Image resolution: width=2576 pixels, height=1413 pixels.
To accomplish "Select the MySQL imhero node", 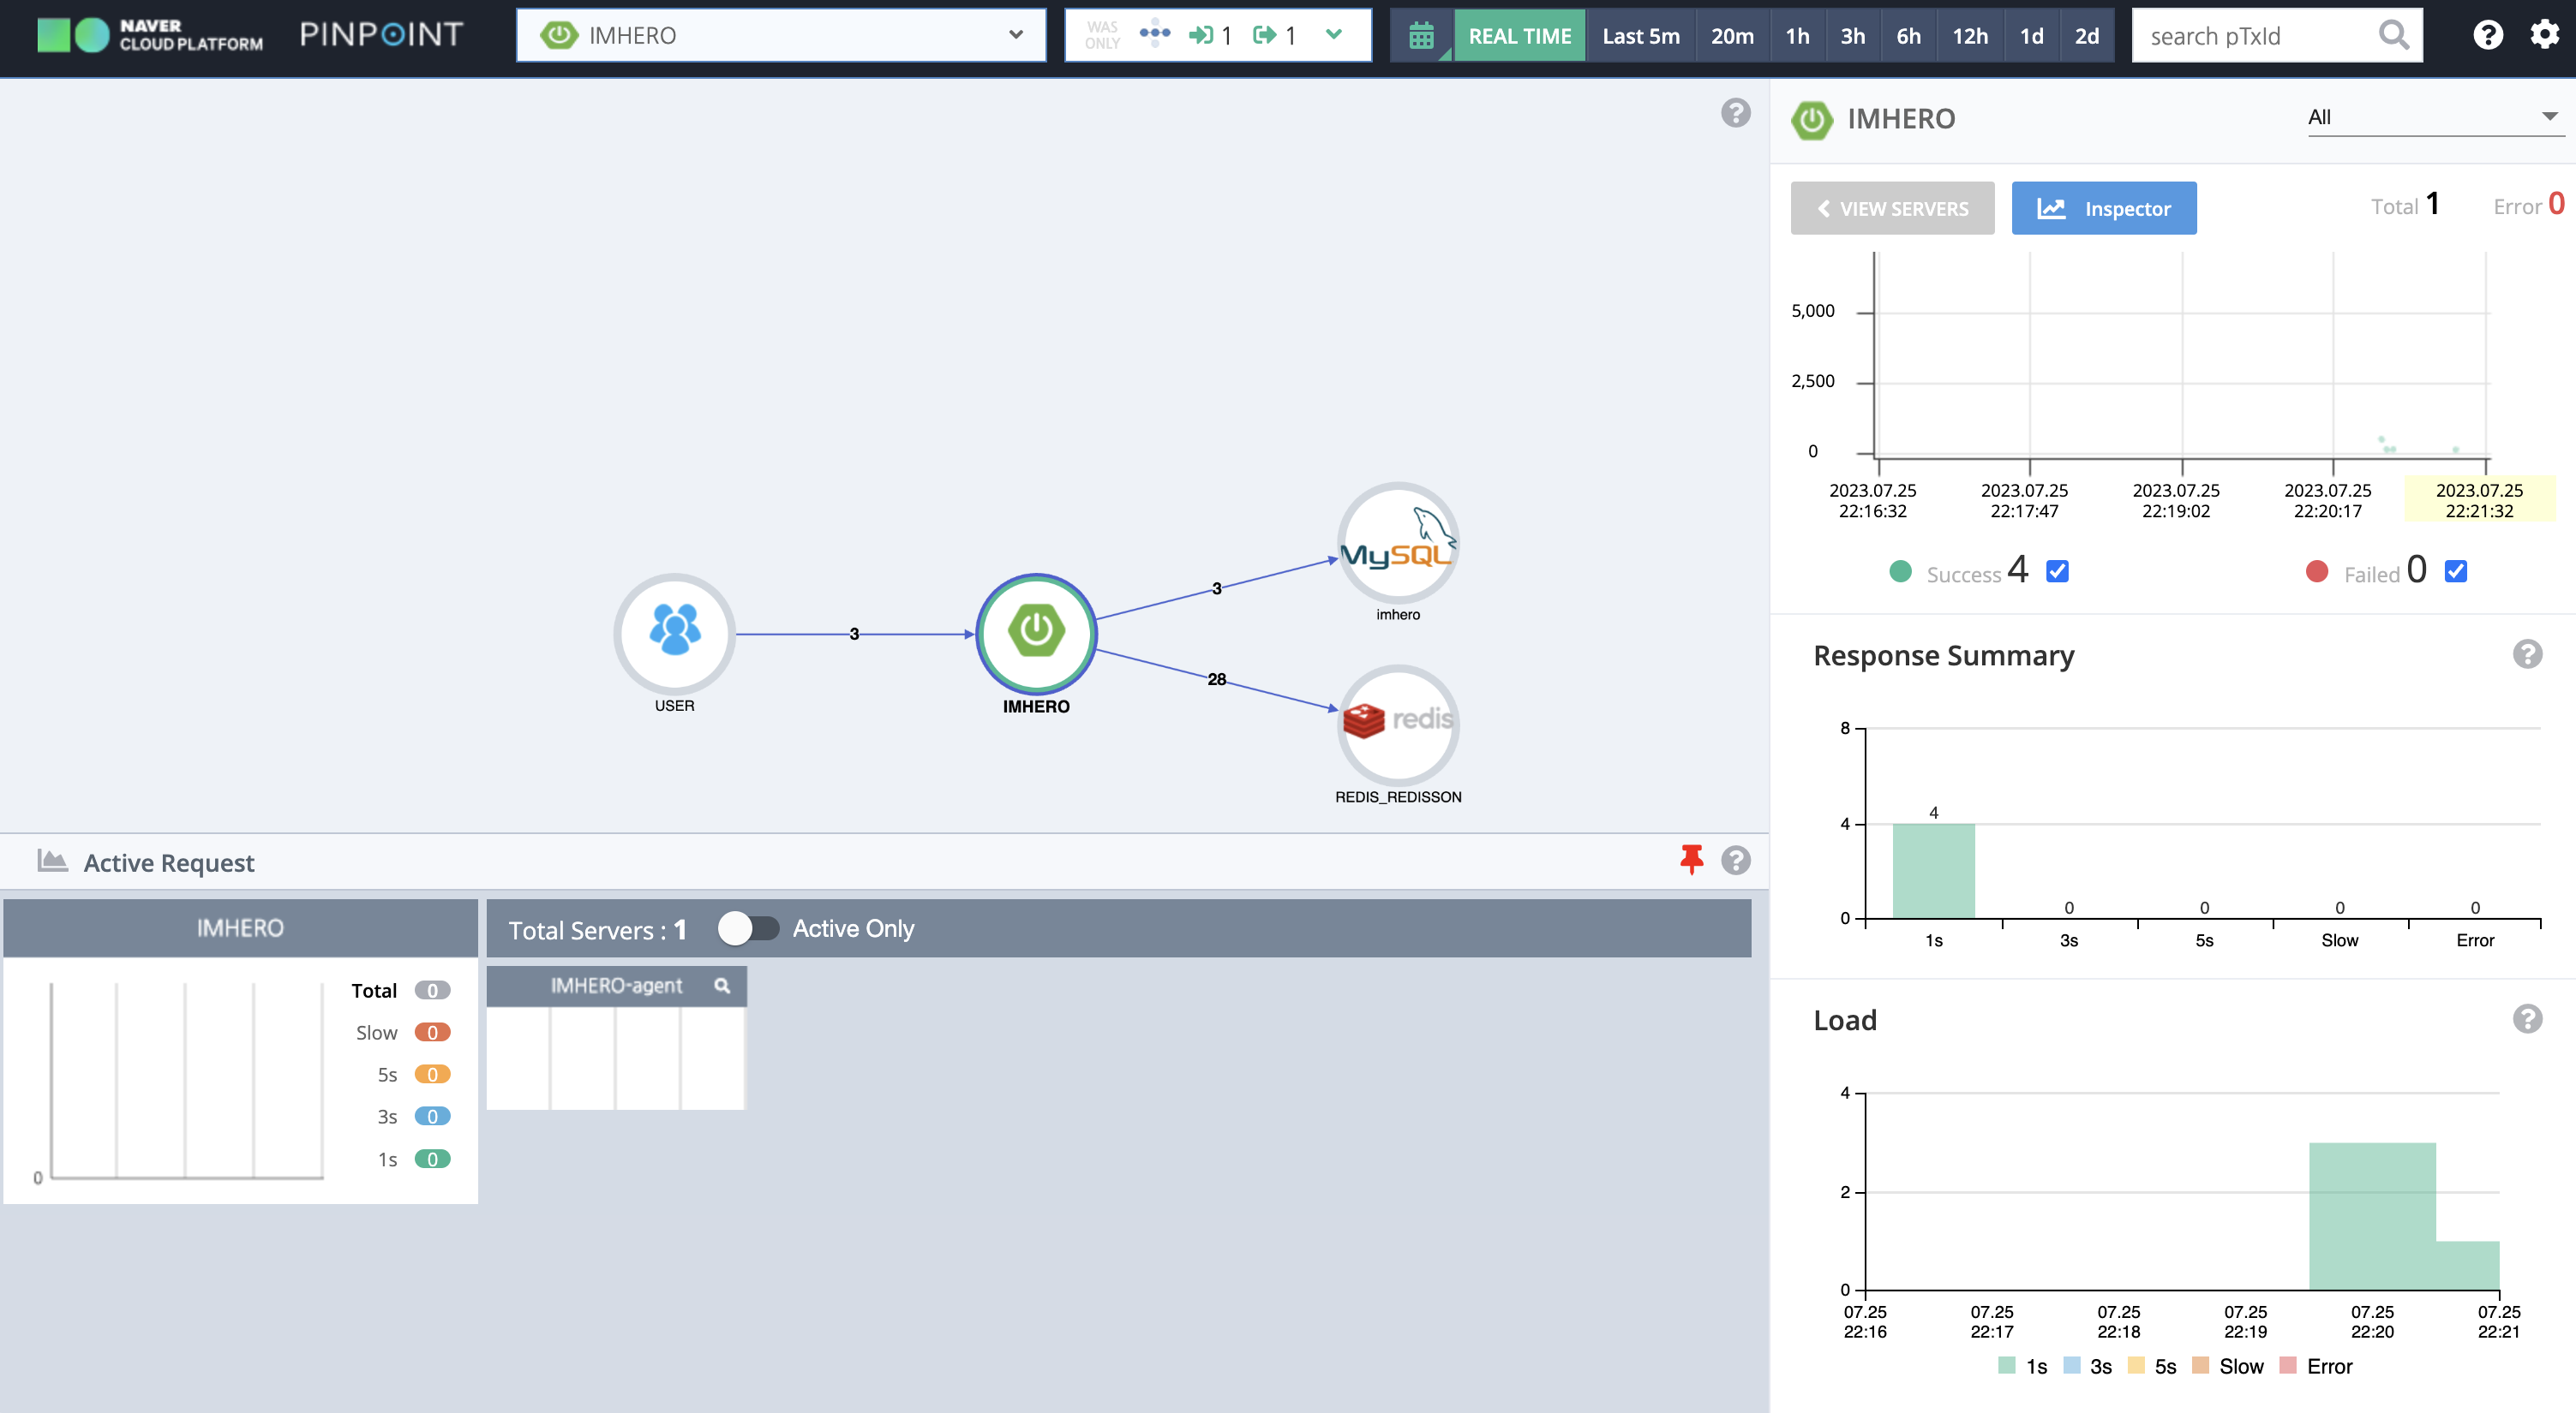I will pos(1397,543).
